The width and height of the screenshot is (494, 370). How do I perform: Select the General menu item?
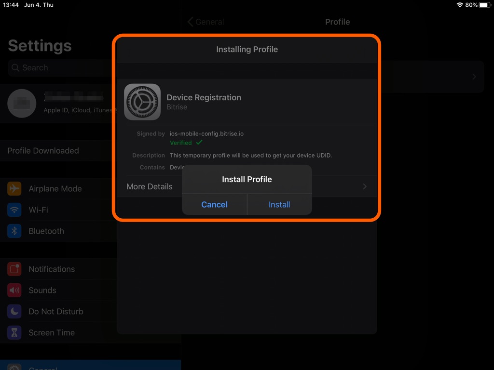pyautogui.click(x=42, y=368)
